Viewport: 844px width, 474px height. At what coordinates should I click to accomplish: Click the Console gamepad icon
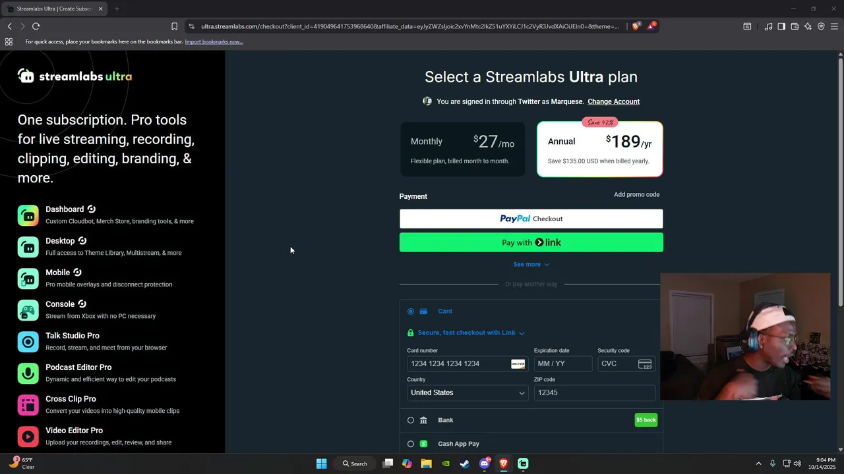28,310
